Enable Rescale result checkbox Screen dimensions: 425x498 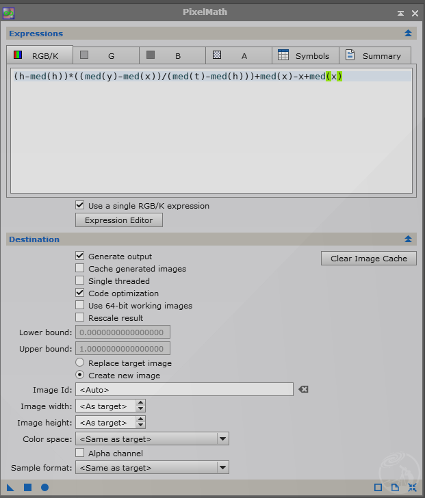(x=79, y=317)
